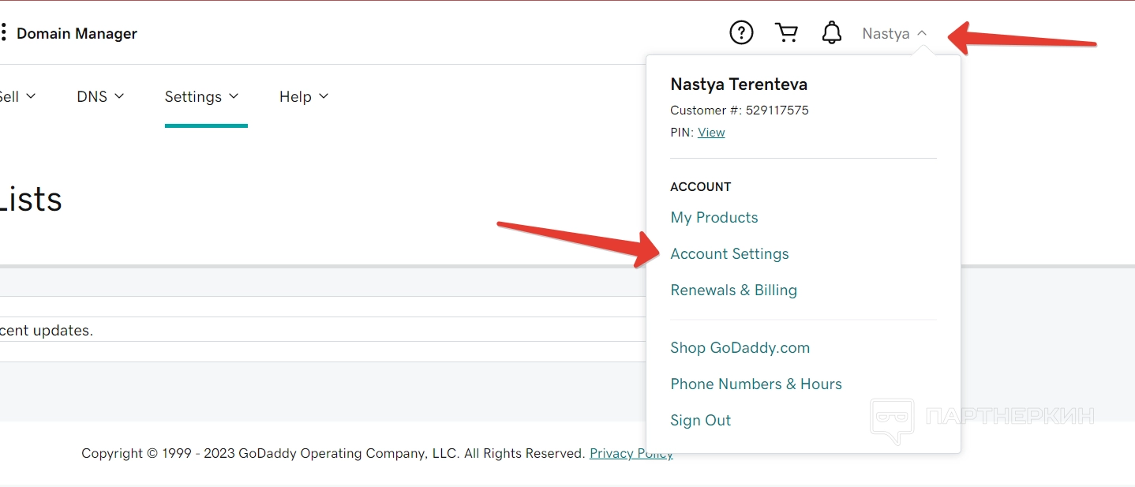Open Account Settings from the menu

tap(729, 254)
